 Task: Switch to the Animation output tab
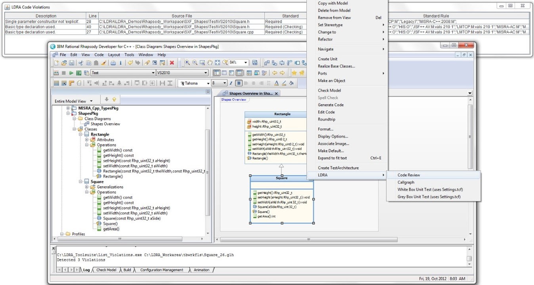pyautogui.click(x=202, y=270)
